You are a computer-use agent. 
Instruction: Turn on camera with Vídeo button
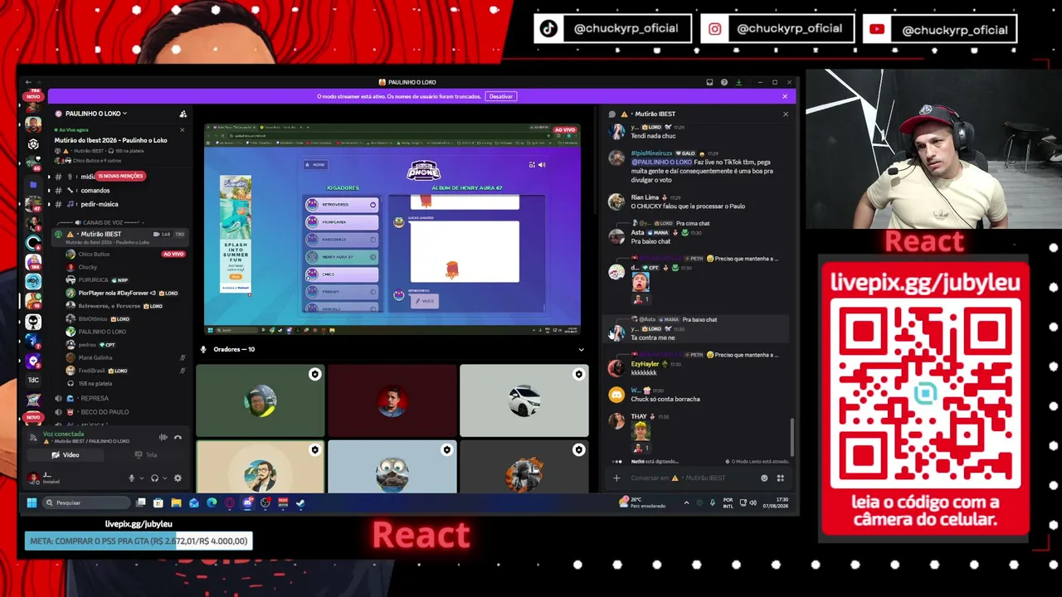pos(66,454)
